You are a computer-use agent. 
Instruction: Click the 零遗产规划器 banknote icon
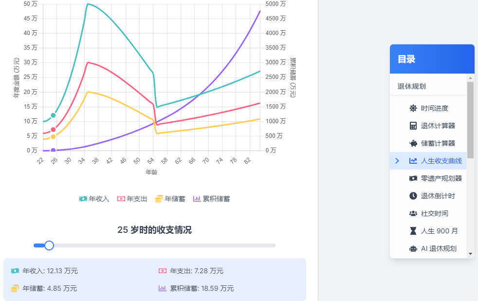pos(413,178)
